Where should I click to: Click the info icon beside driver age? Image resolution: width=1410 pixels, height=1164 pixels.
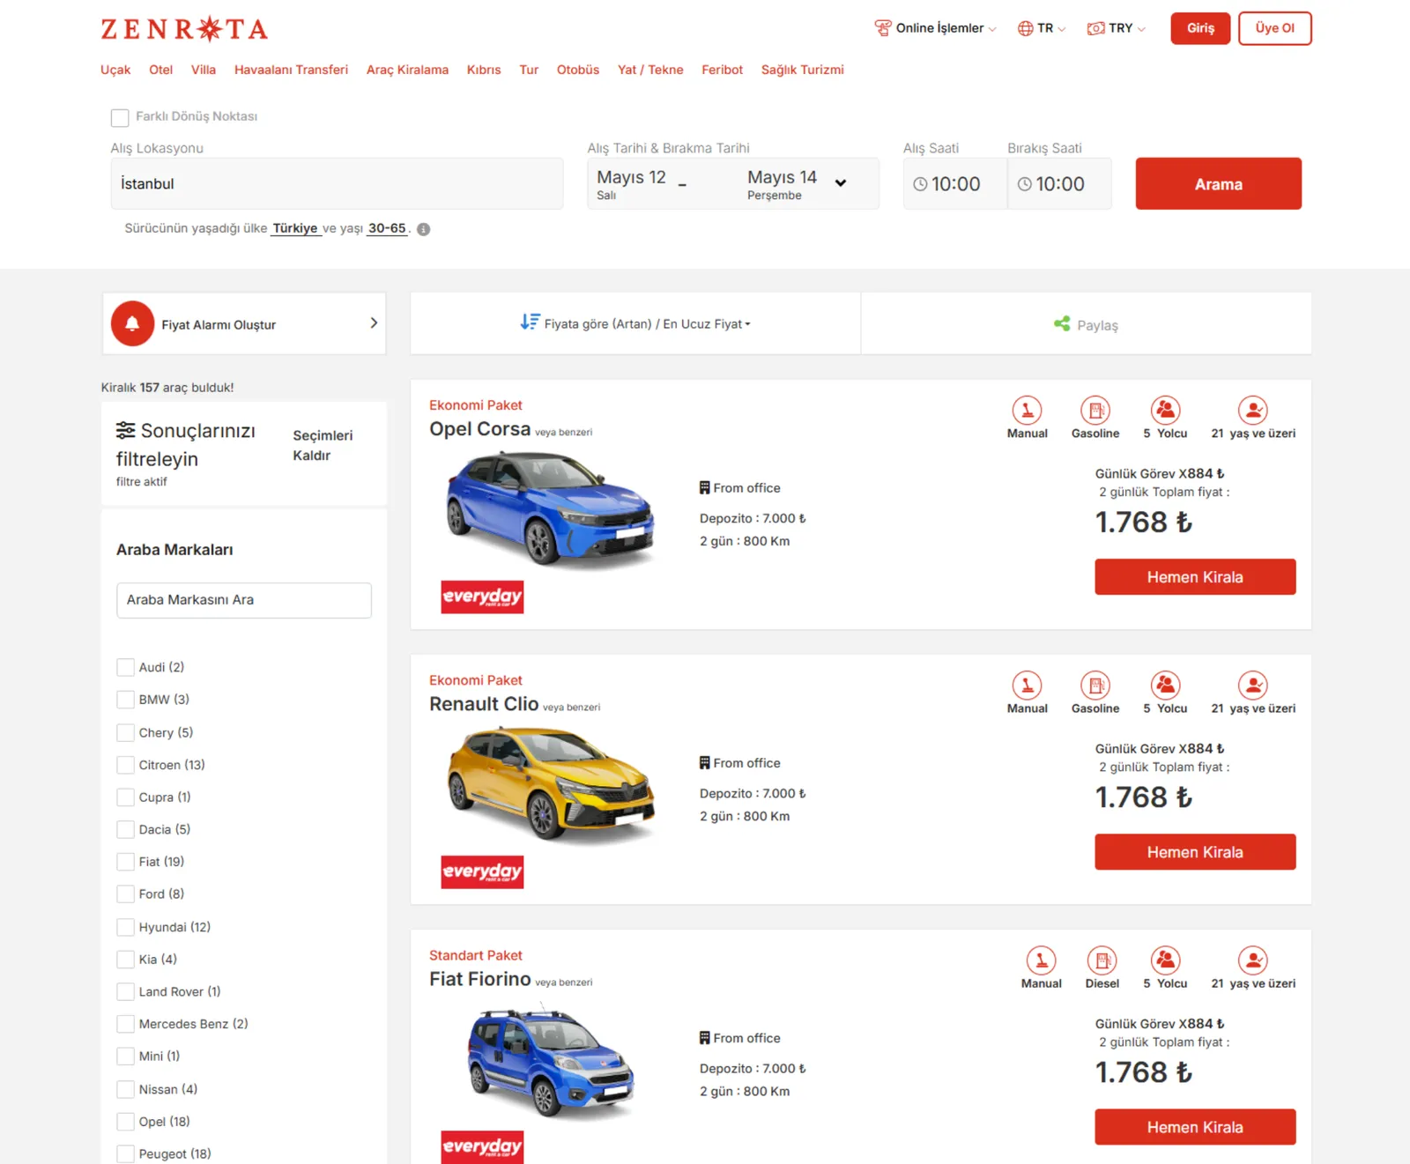coord(424,229)
